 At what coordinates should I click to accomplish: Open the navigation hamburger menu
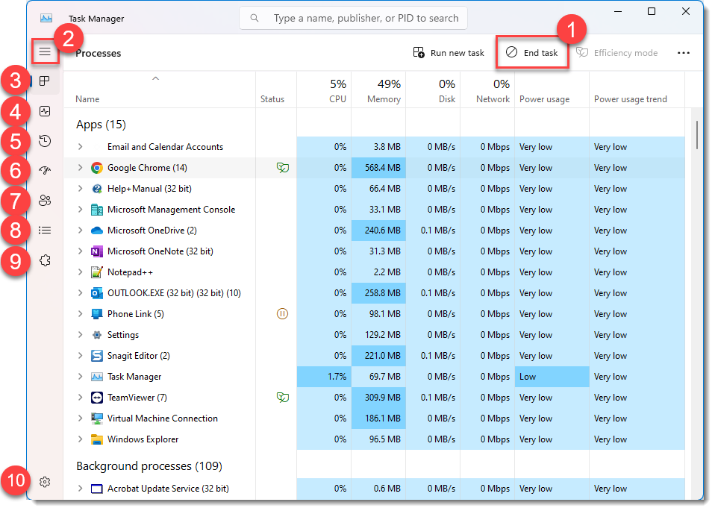(45, 52)
